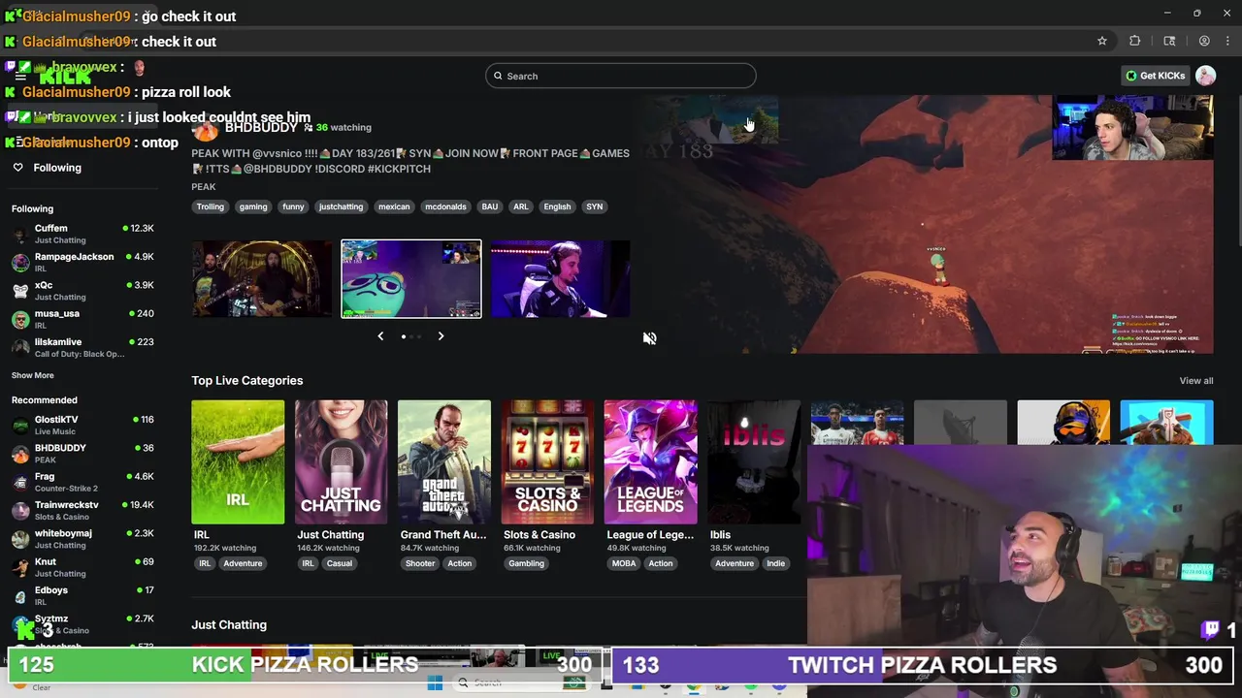Open the Kick user avatar menu
Image resolution: width=1242 pixels, height=698 pixels.
(x=1205, y=76)
